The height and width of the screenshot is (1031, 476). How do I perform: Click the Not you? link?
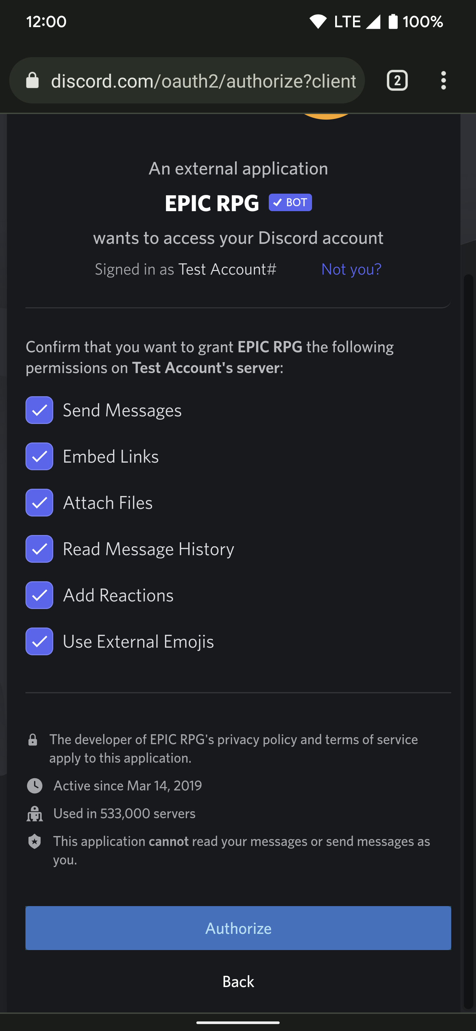351,269
